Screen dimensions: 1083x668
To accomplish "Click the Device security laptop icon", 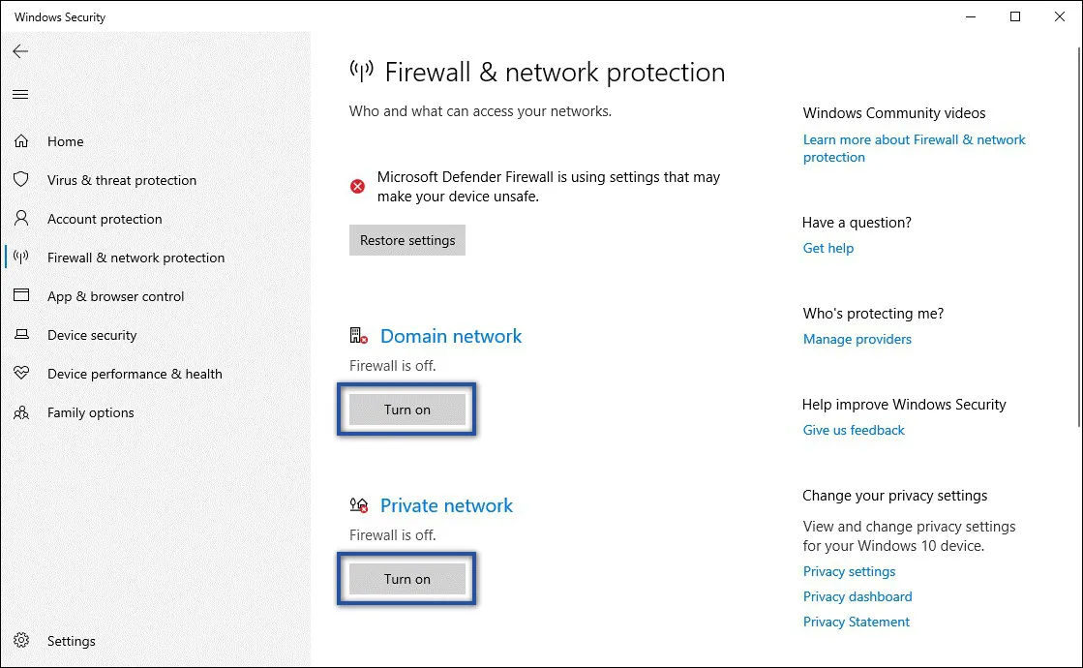I will pos(21,335).
